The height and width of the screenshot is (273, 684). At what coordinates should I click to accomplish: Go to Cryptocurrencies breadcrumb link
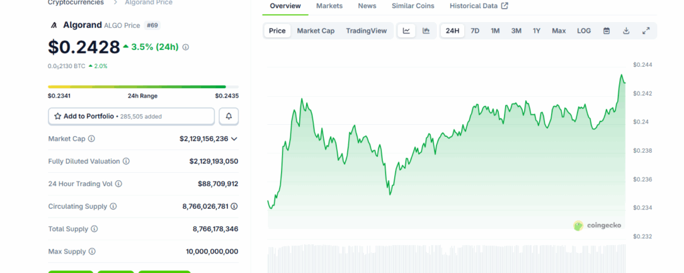tap(76, 3)
